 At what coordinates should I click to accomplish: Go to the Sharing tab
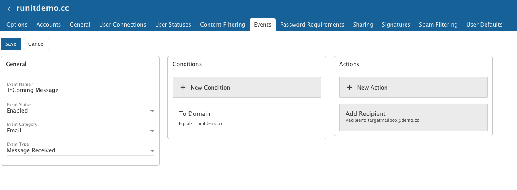coord(363,25)
